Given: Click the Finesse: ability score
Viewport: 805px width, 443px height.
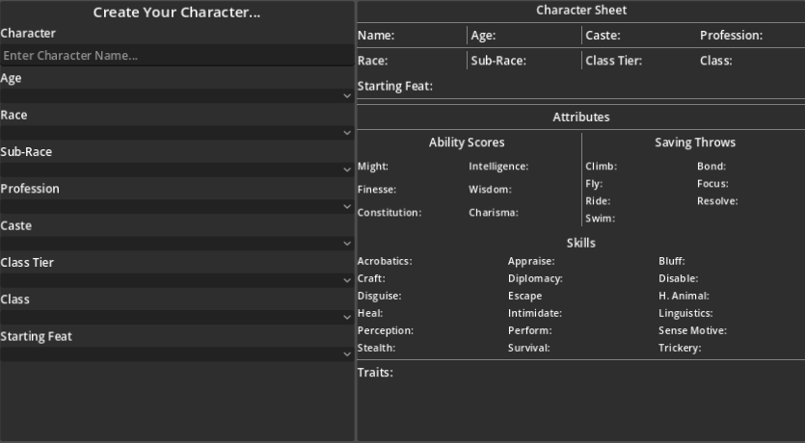Looking at the screenshot, I should point(377,189).
